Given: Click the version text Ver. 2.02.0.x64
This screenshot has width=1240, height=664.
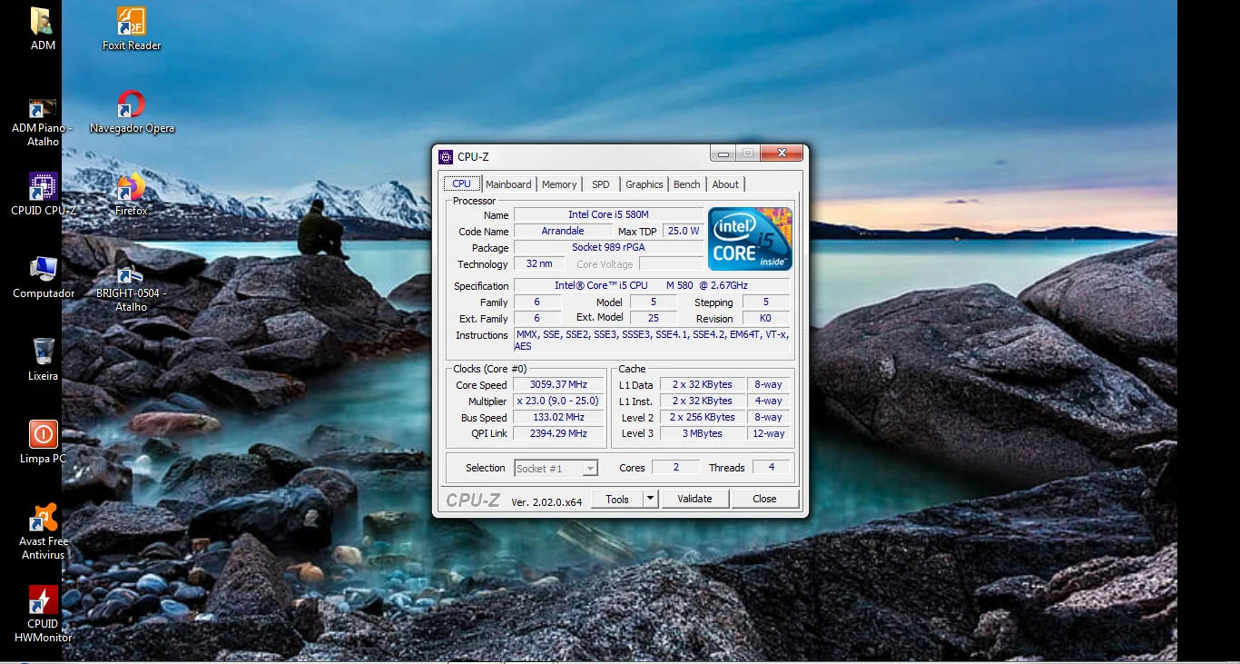Looking at the screenshot, I should [x=546, y=501].
